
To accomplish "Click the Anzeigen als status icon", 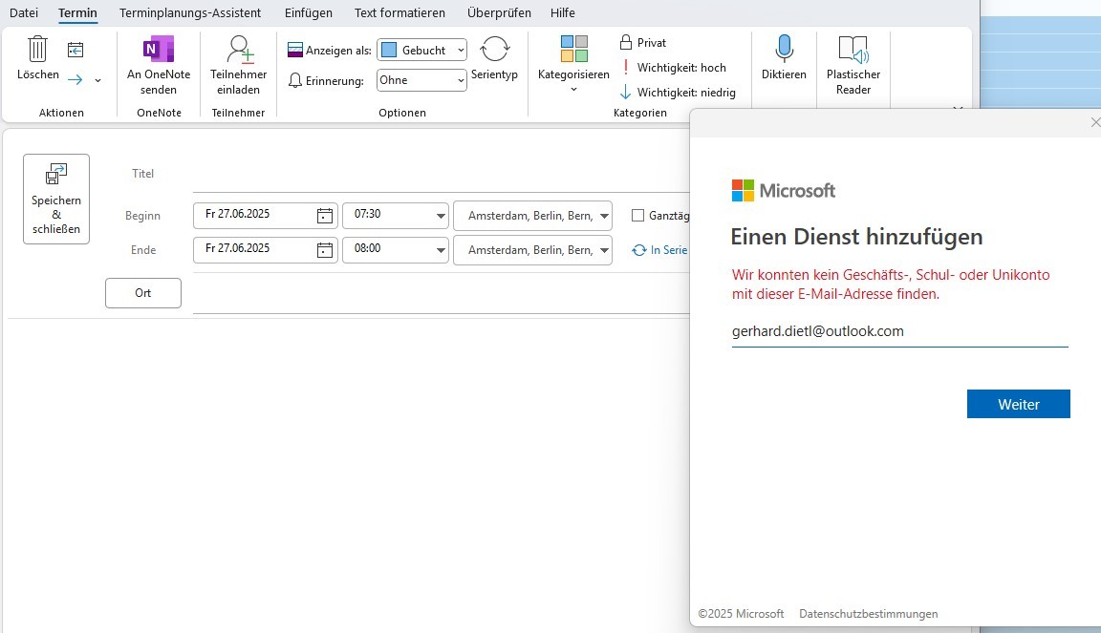I will (x=295, y=50).
